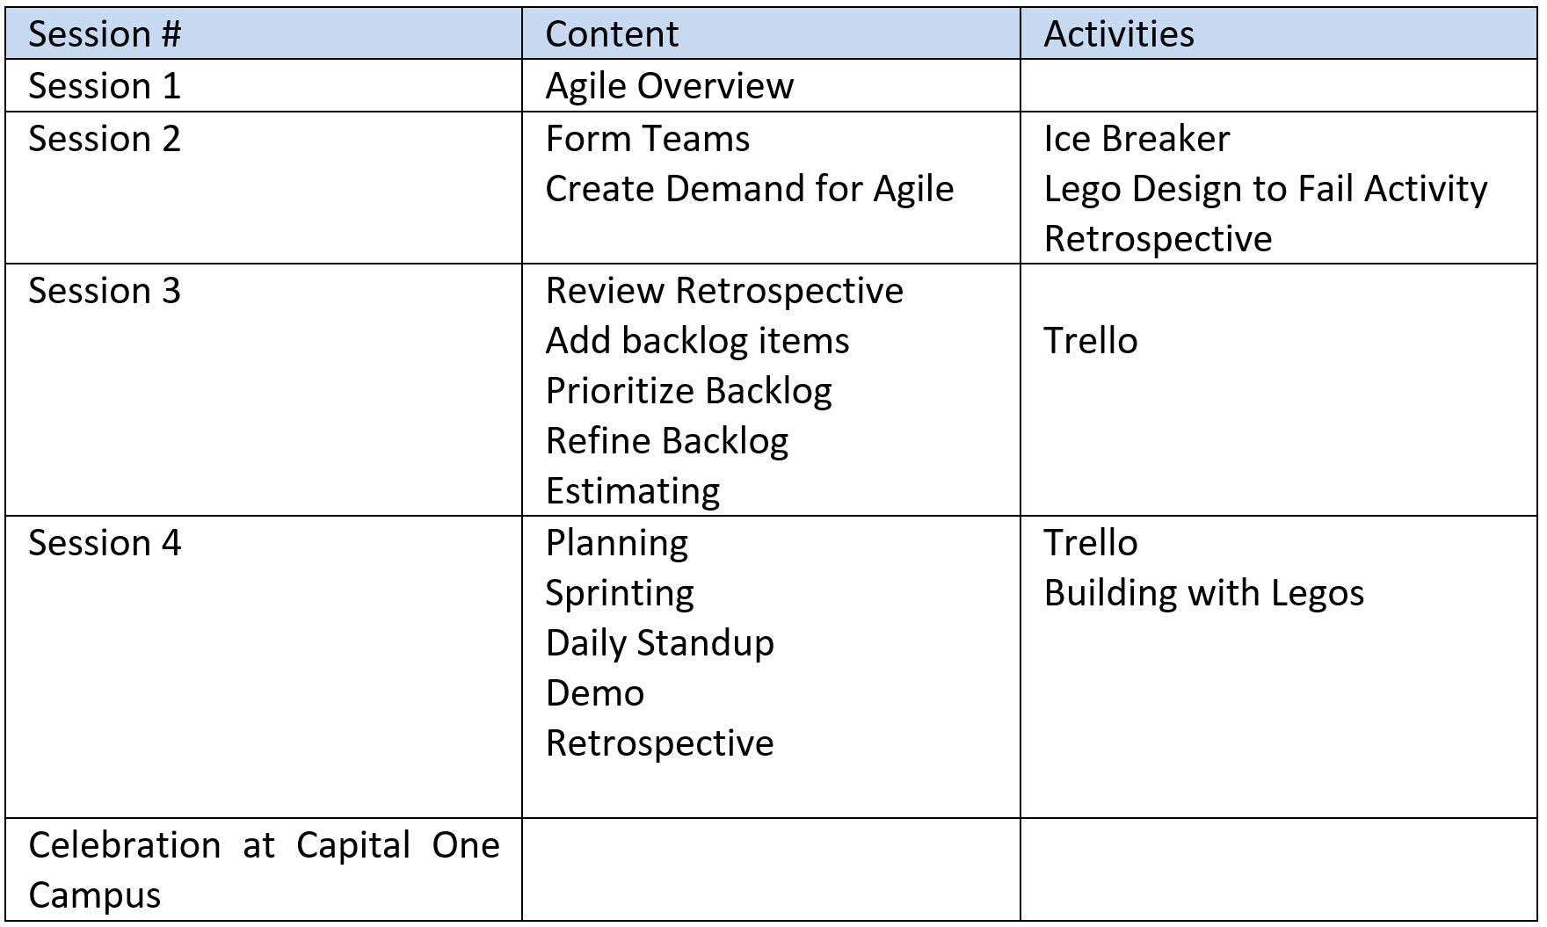Select the 'Content' header cell
1547x927 pixels.
[771, 33]
